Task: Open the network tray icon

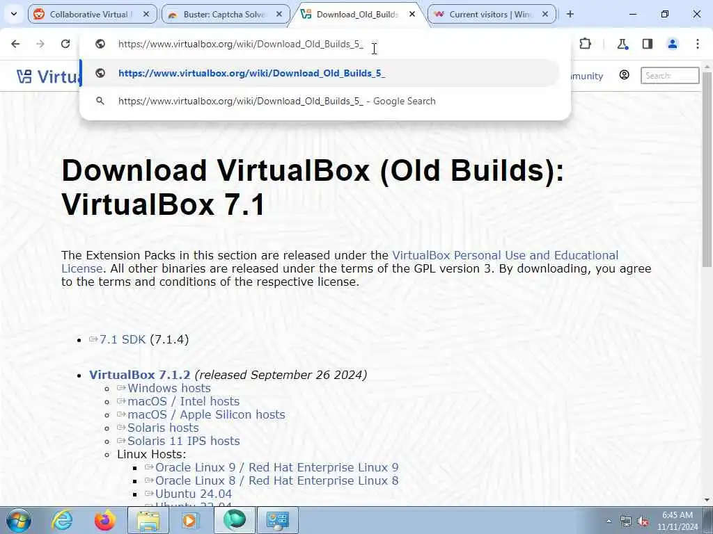Action: click(x=626, y=521)
